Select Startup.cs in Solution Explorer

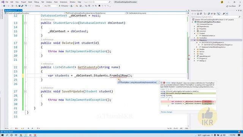202,61
